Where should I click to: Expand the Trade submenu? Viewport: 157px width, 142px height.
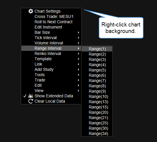coord(51,80)
